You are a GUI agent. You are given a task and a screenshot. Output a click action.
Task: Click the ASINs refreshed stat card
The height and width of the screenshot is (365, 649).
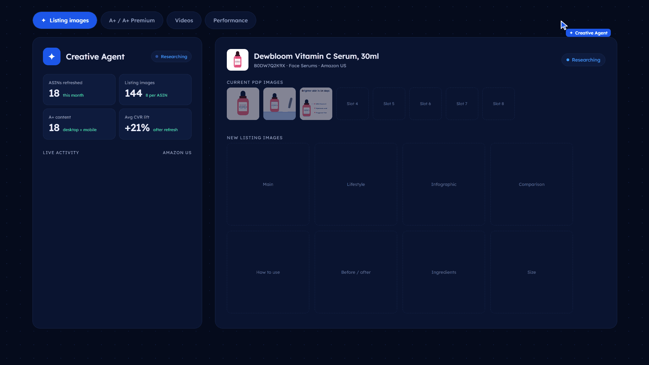pyautogui.click(x=79, y=90)
